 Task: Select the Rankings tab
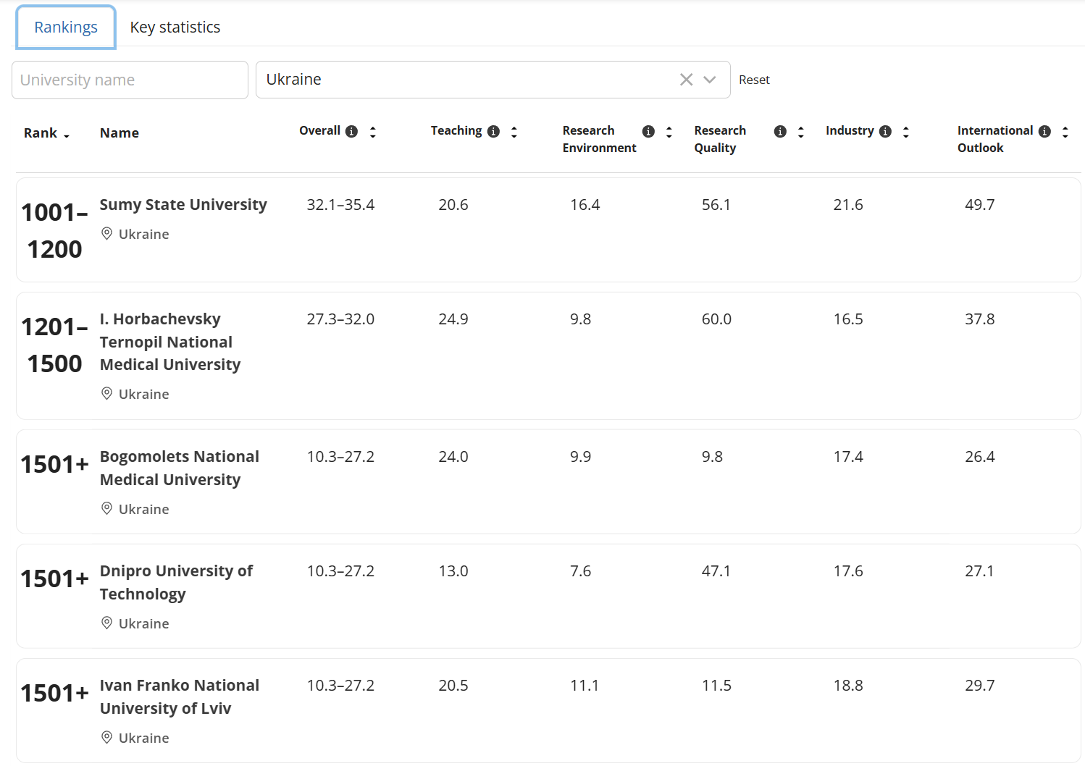click(66, 28)
